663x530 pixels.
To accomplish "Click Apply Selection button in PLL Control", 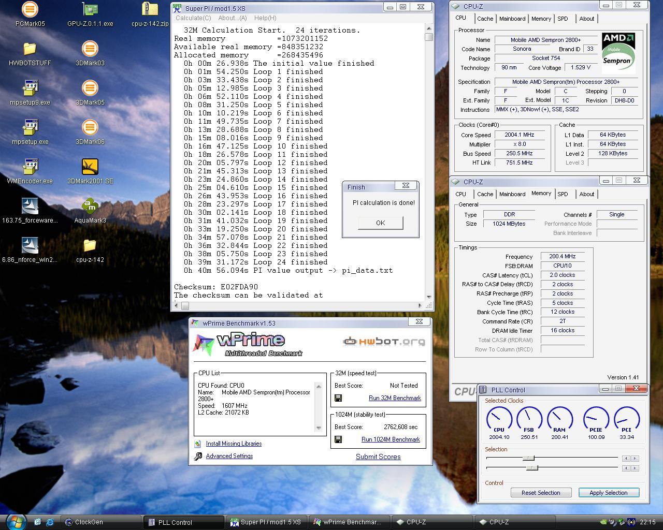I will click(x=609, y=493).
